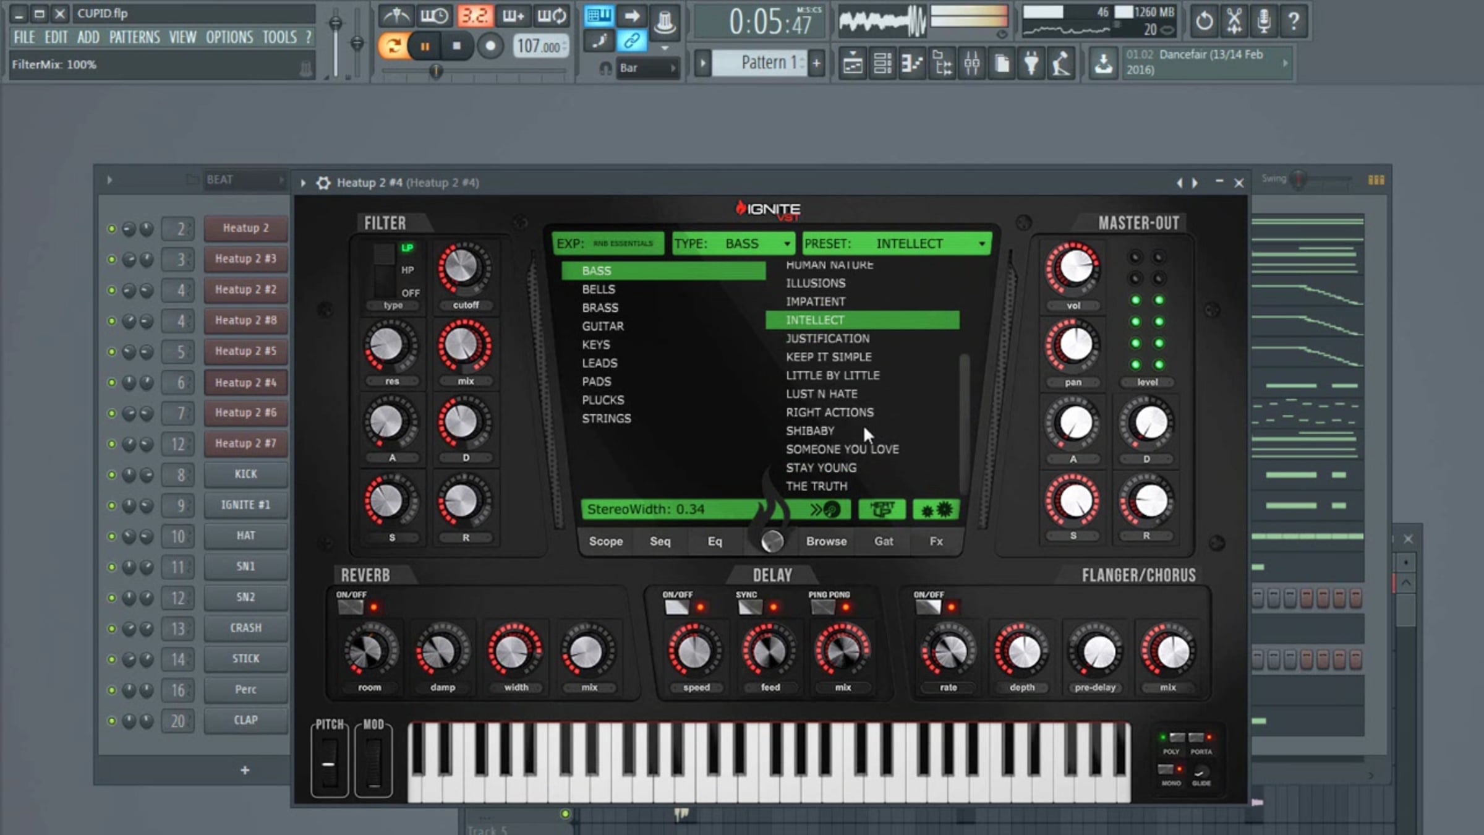Add a channel with the plus button
1484x835 pixels.
pos(245,770)
